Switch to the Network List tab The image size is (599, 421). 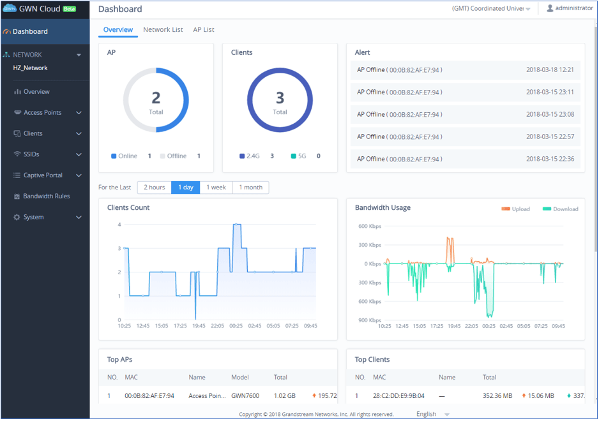(163, 30)
